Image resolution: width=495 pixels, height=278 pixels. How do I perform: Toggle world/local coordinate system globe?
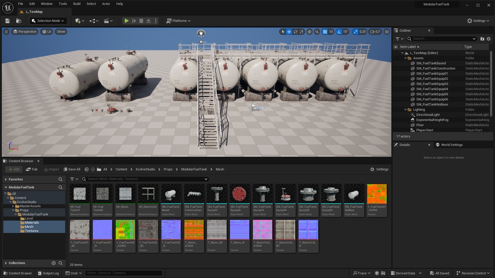pos(309,32)
